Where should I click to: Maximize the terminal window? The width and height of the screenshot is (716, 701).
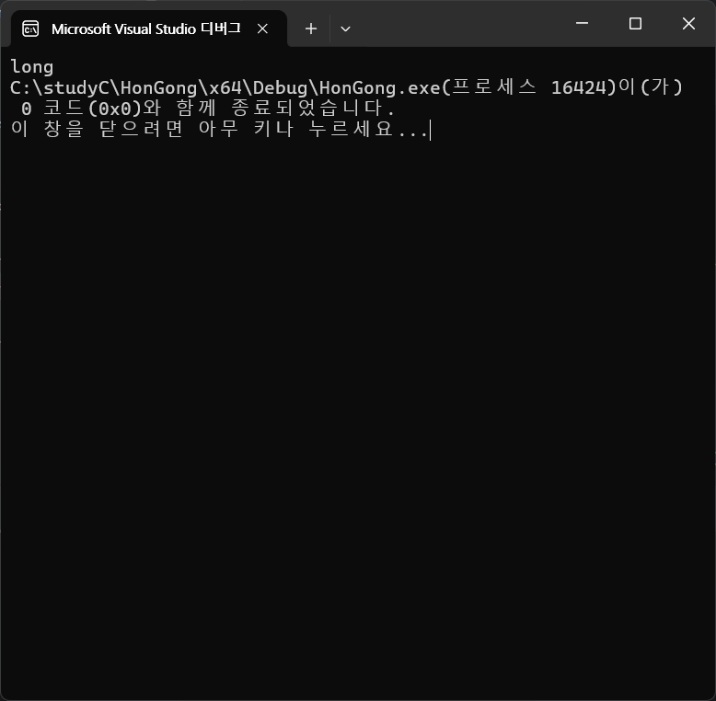coord(635,23)
